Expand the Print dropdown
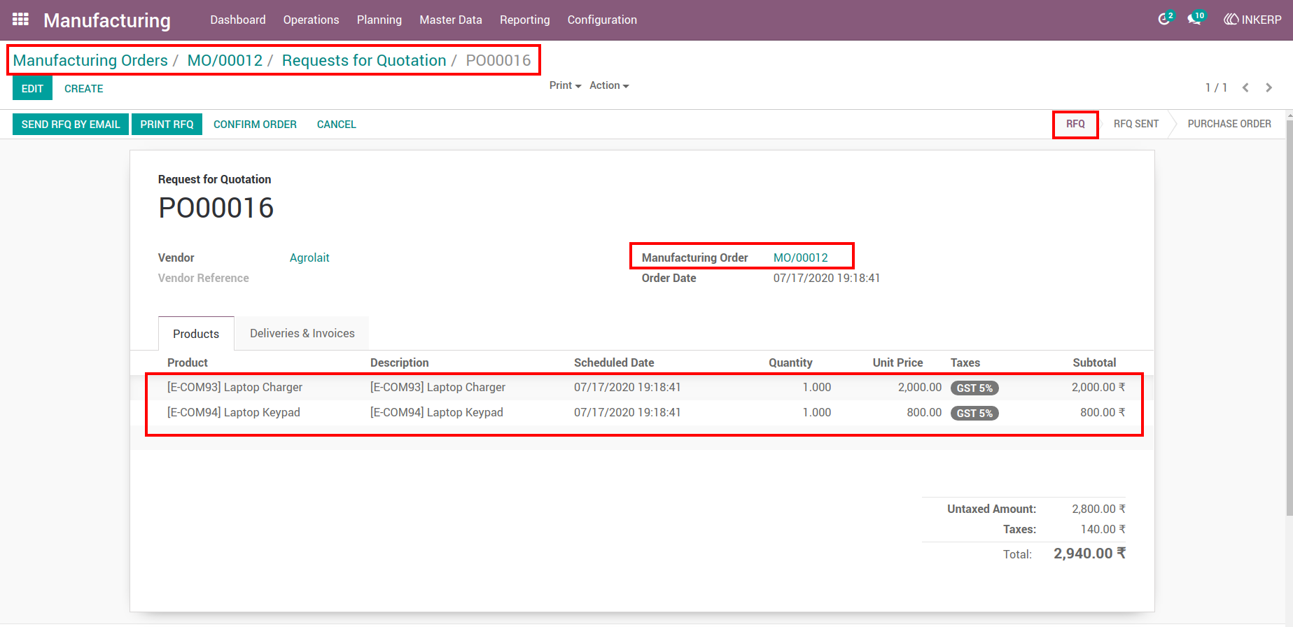 565,85
